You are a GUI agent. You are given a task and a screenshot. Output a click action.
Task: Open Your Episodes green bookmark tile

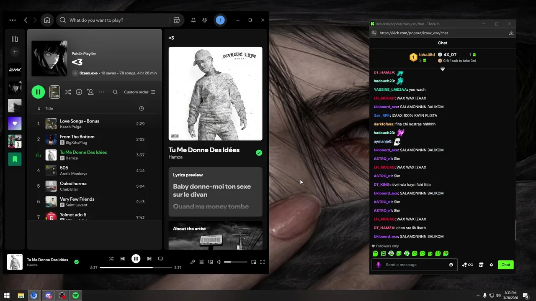pyautogui.click(x=15, y=159)
